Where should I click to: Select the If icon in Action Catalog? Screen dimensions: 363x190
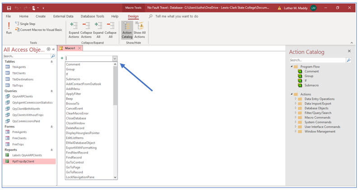click(300, 81)
